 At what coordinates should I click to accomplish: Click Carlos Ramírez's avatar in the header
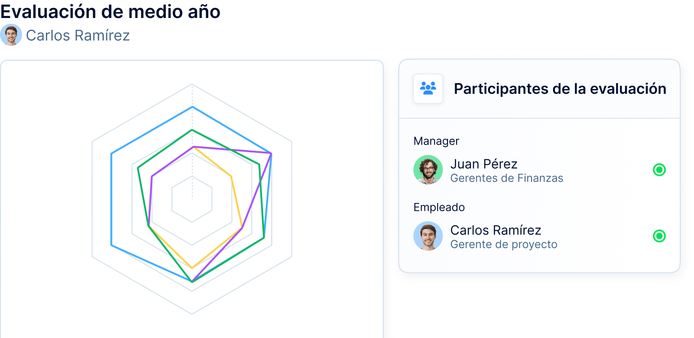click(11, 35)
